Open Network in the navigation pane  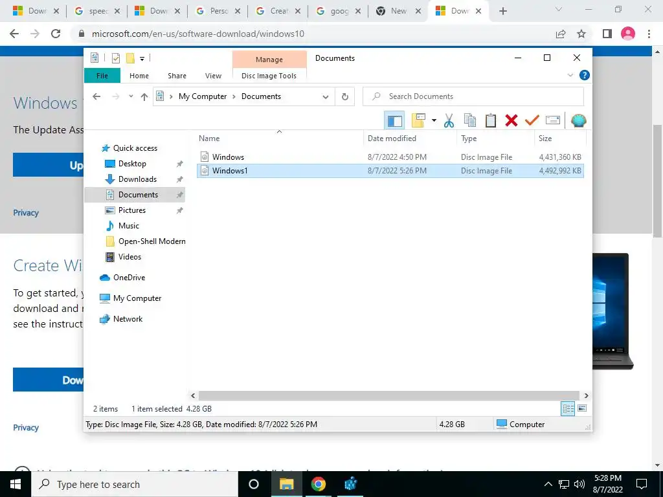[x=128, y=319]
